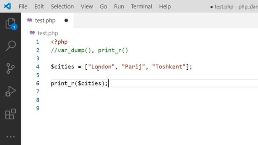Viewport: 258px width, 145px height.
Task: Click the "Parij" string
Action: point(133,66)
